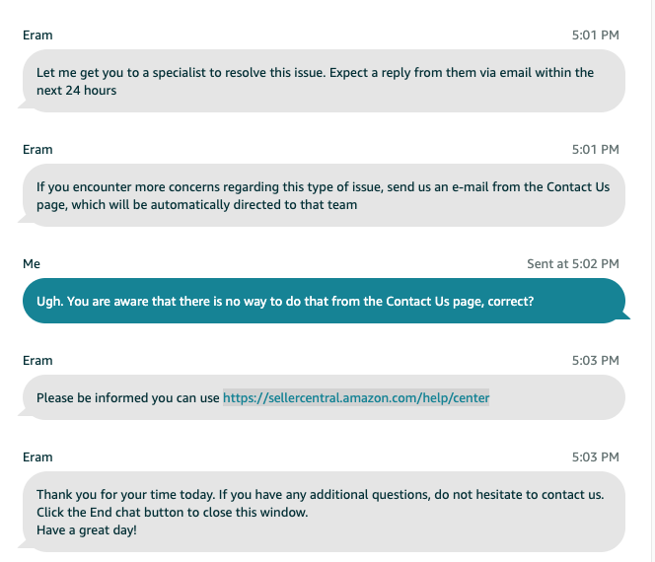The image size is (655, 562).
Task: Click the second 5:01 PM timestamp
Action: point(595,150)
